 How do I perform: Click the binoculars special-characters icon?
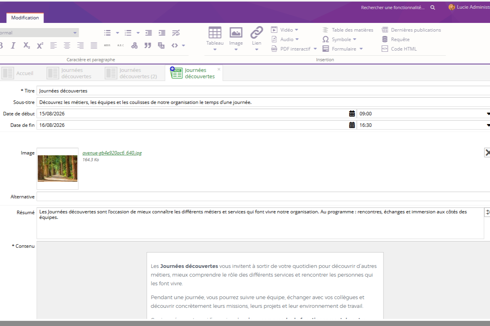pyautogui.click(x=135, y=46)
